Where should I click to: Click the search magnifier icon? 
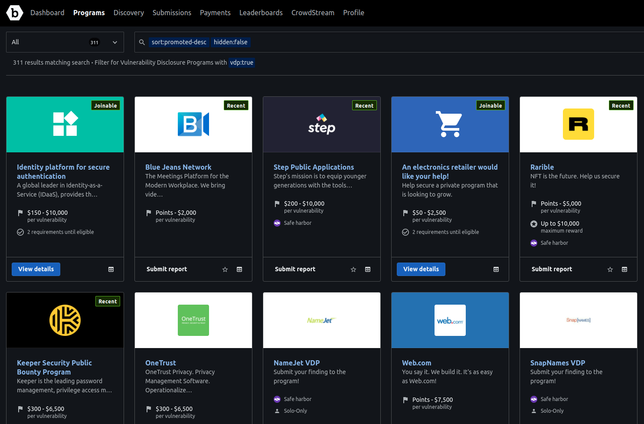coord(142,42)
